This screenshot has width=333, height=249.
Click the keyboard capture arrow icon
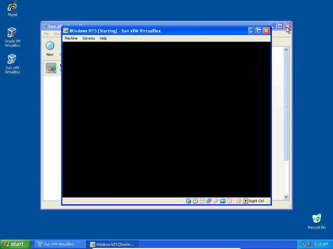pyautogui.click(x=246, y=201)
